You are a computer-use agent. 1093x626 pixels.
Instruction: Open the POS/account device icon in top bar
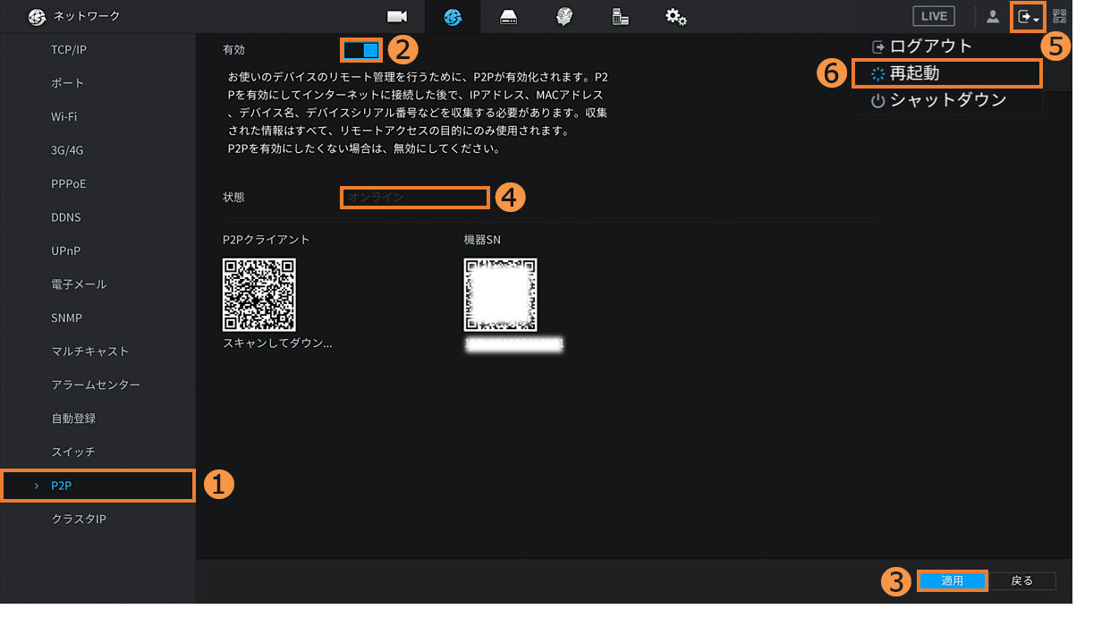coord(620,17)
